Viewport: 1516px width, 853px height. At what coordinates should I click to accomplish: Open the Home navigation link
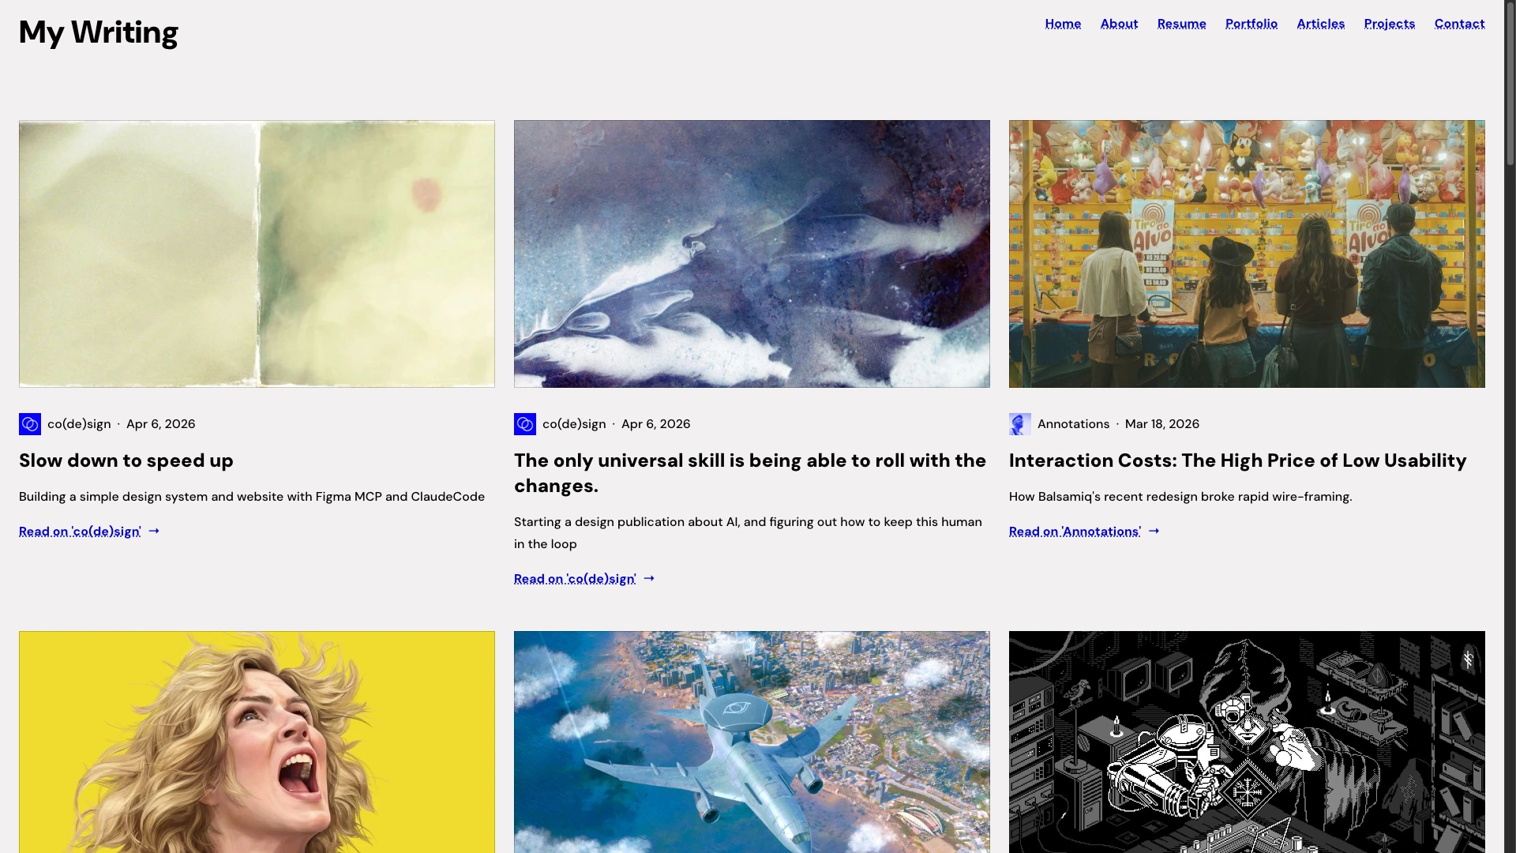pos(1063,24)
